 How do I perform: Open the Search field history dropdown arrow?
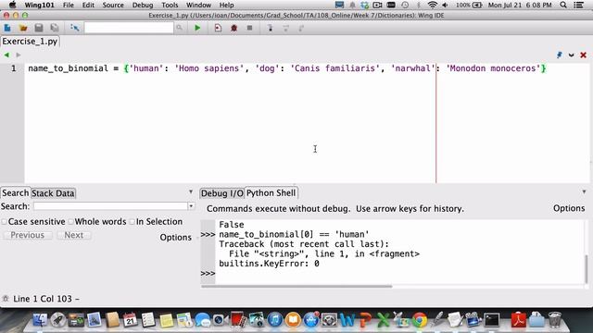pos(191,206)
